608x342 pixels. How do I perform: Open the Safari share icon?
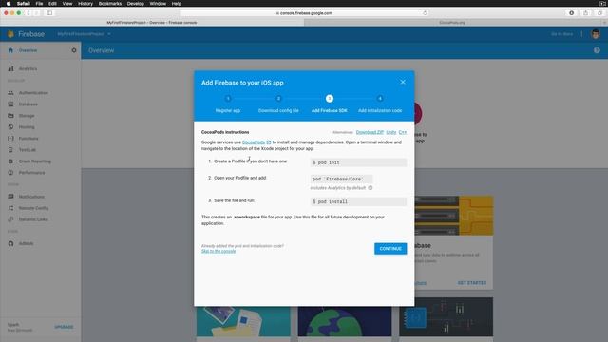pos(585,12)
